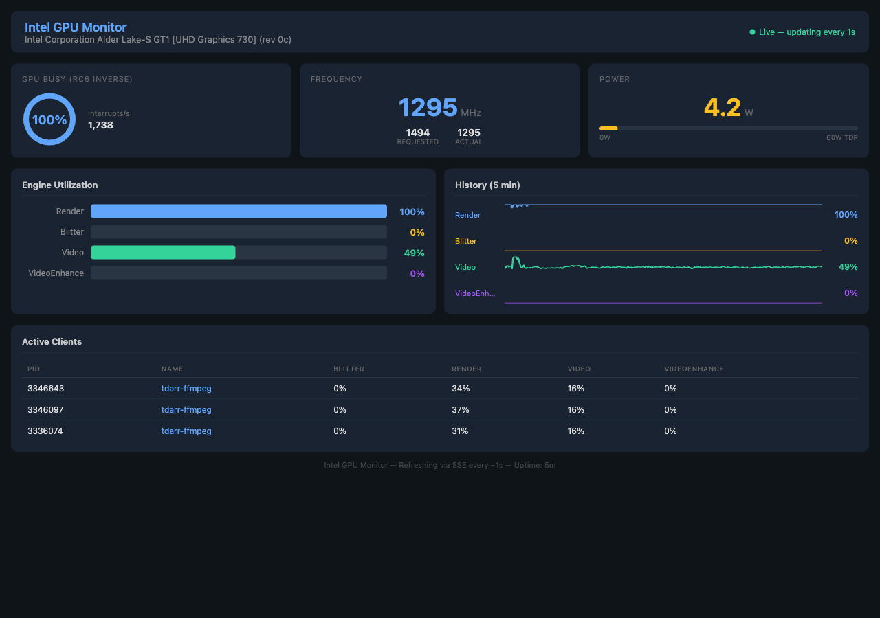
Task: Click the GPU Busy percentage ring gauge
Action: [x=49, y=119]
